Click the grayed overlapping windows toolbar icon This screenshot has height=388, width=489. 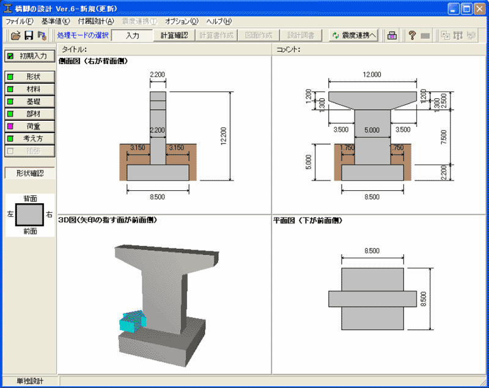click(x=446, y=35)
